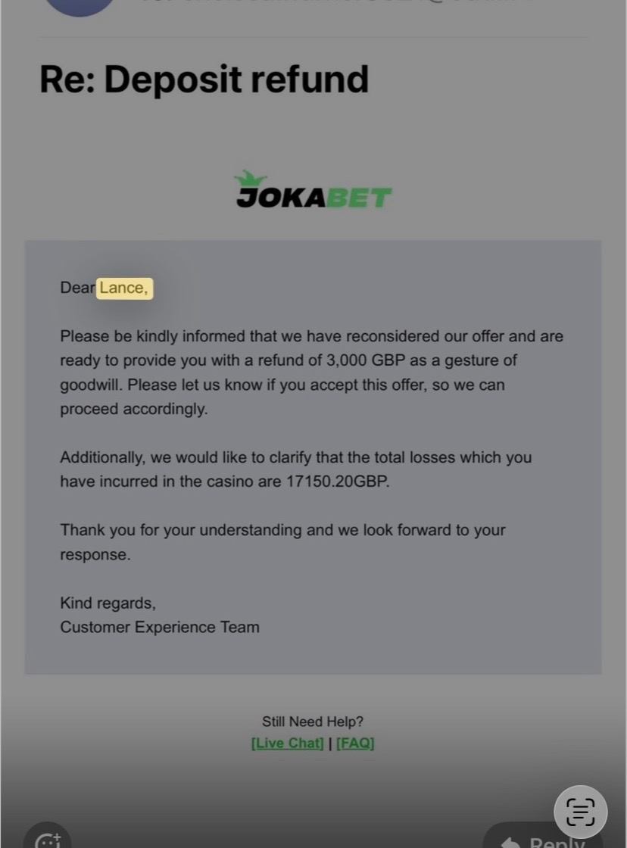Viewport: 627px width, 848px height.
Task: Click the Thank you for your understanding paragraph
Action: (x=282, y=542)
